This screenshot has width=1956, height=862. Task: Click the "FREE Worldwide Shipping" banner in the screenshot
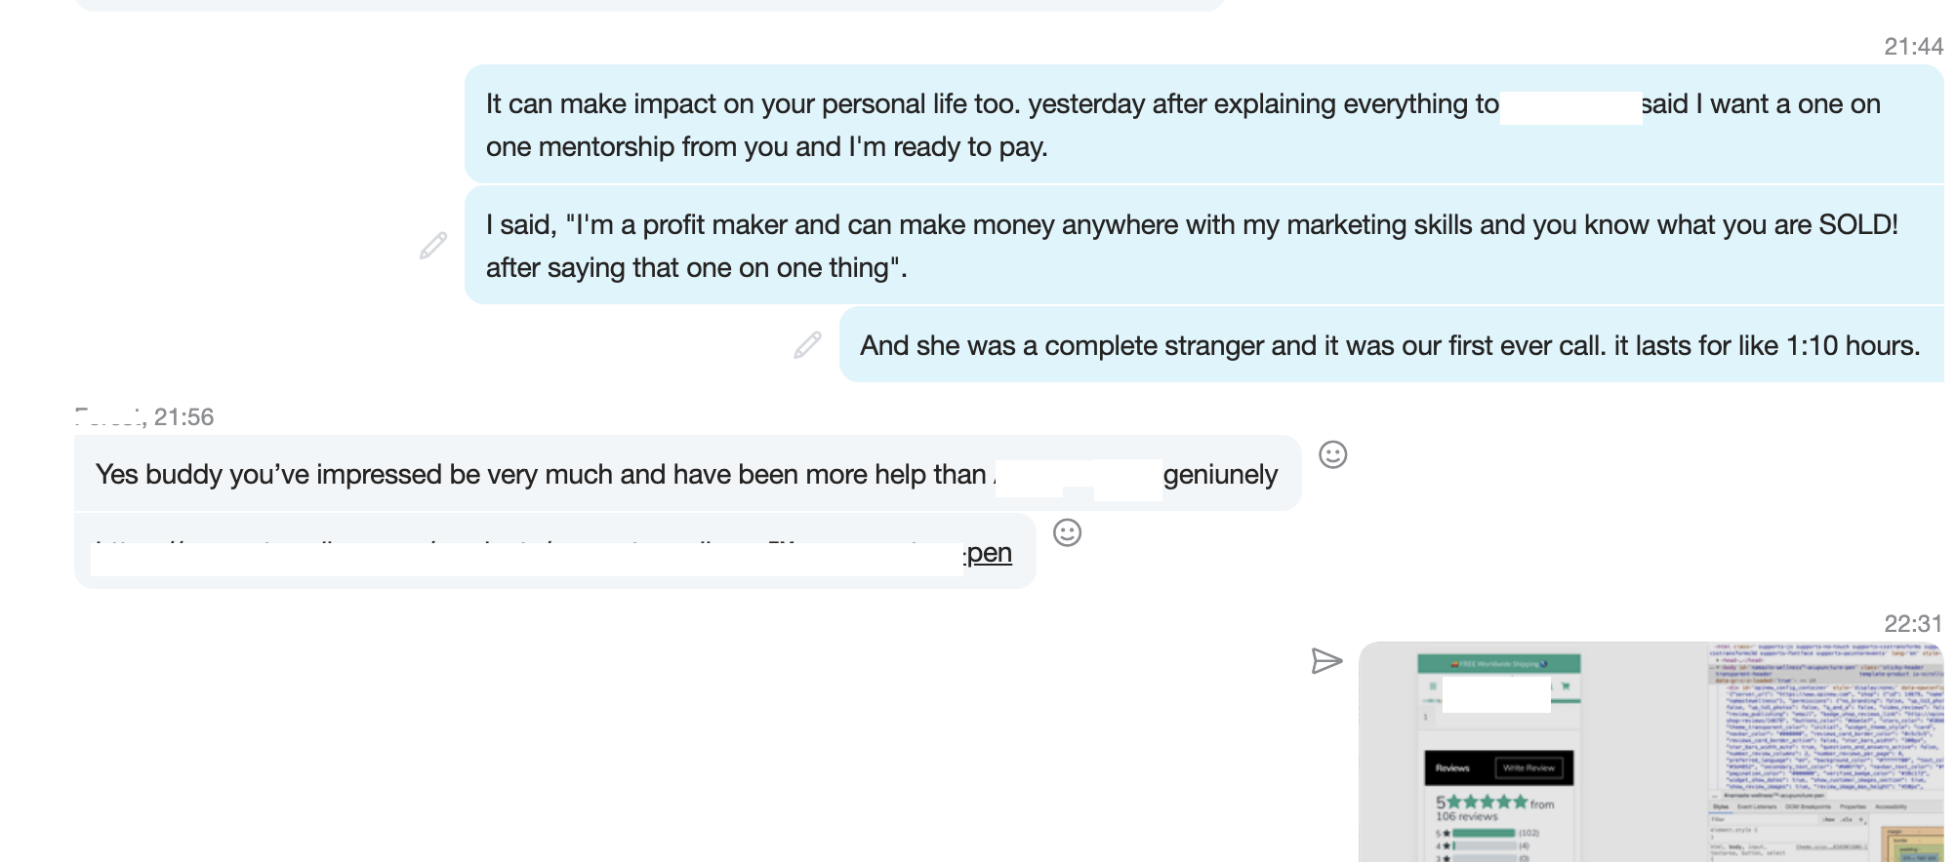(x=1499, y=664)
